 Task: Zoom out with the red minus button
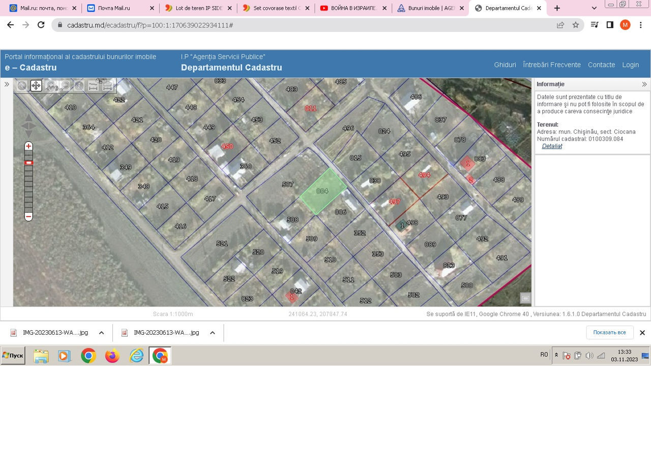(x=28, y=216)
